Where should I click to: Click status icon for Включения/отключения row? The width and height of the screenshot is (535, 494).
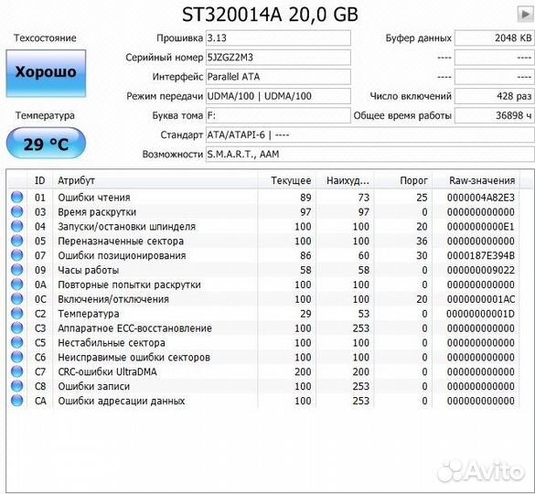(x=16, y=299)
